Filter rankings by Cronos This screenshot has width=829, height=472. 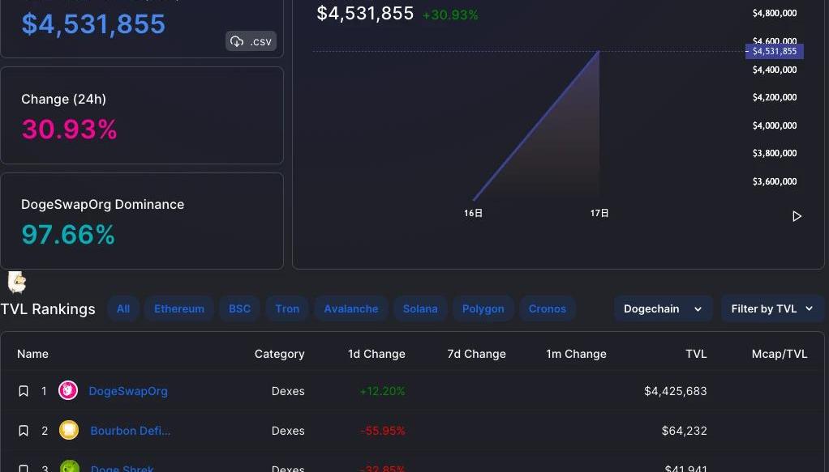tap(548, 308)
